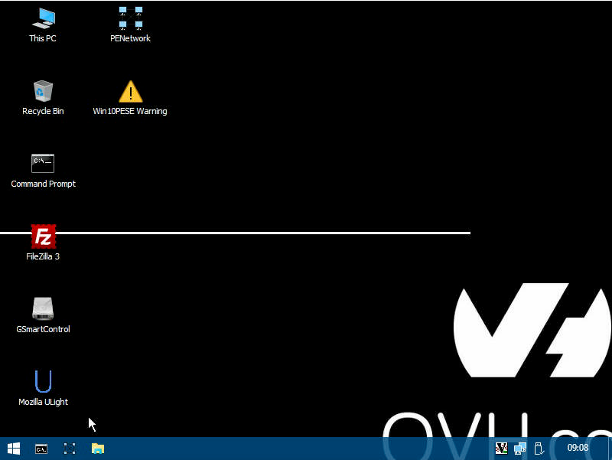Viewport: 612px width, 460px height.
Task: Click the 'Mozilla ULight' label text
Action: (x=43, y=403)
